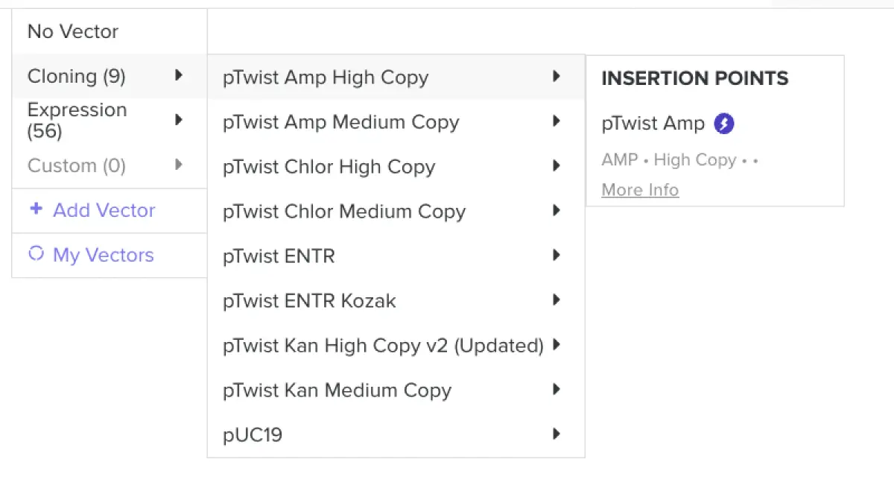Click the Add Vector link
Image resolution: width=894 pixels, height=503 pixels.
(104, 210)
